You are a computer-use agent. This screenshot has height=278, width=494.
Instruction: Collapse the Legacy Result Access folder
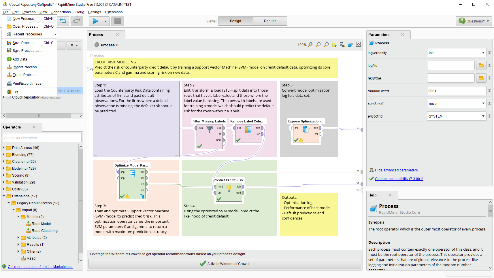[8, 203]
